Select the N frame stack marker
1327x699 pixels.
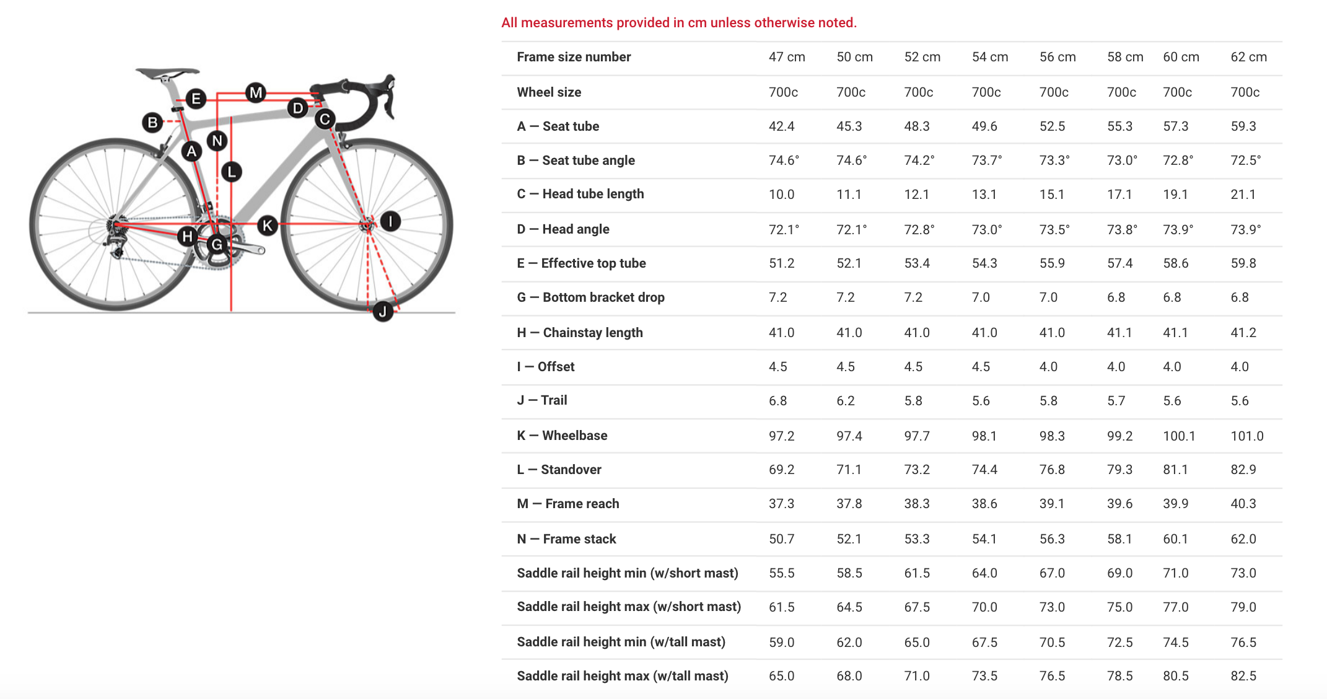point(217,141)
